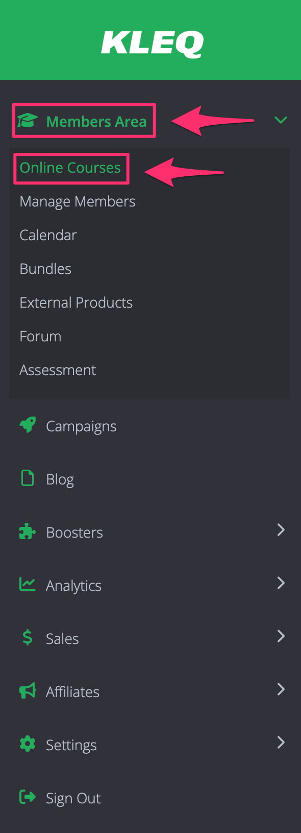Collapse the Members Area chevron
The width and height of the screenshot is (301, 833).
coord(281,121)
